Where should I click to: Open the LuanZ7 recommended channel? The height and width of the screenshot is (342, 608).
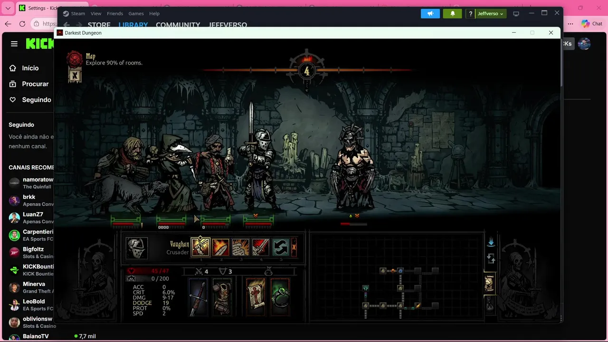tap(31, 218)
